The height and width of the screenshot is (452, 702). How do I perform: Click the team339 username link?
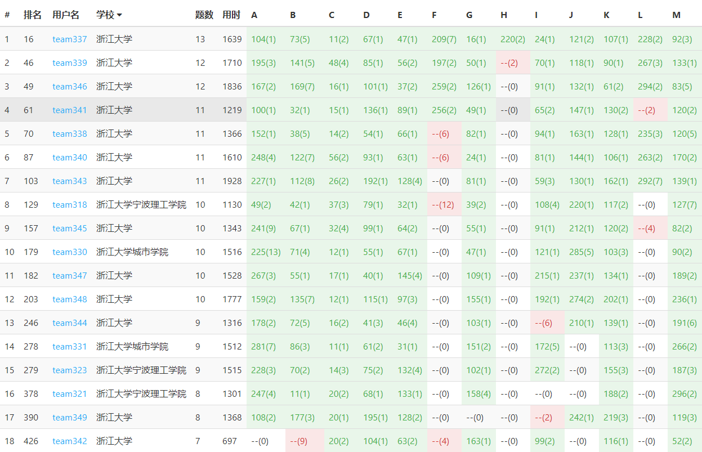pyautogui.click(x=70, y=63)
